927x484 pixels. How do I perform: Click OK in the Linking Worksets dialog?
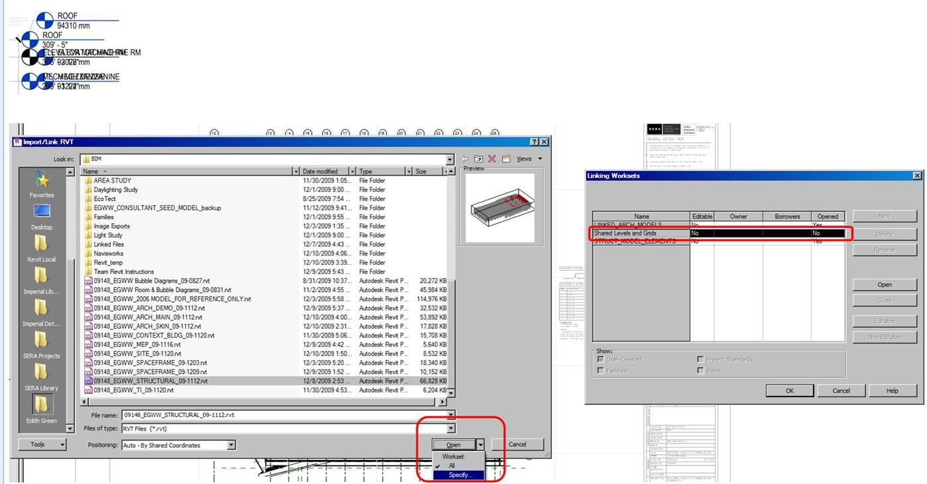tap(790, 391)
